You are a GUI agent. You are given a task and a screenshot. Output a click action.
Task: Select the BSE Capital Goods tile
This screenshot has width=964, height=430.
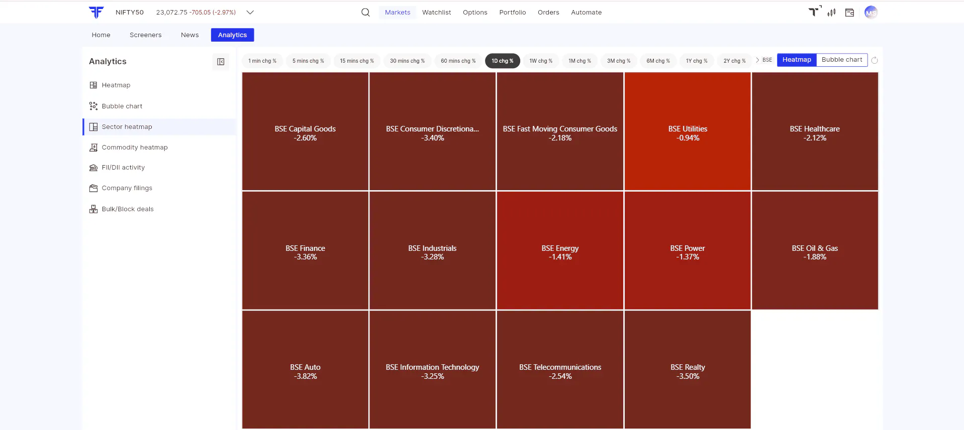pyautogui.click(x=305, y=131)
